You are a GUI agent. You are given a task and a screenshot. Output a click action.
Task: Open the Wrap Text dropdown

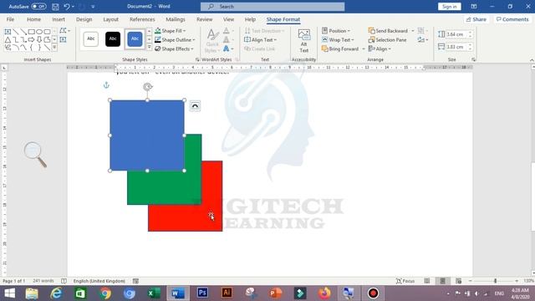click(x=338, y=40)
